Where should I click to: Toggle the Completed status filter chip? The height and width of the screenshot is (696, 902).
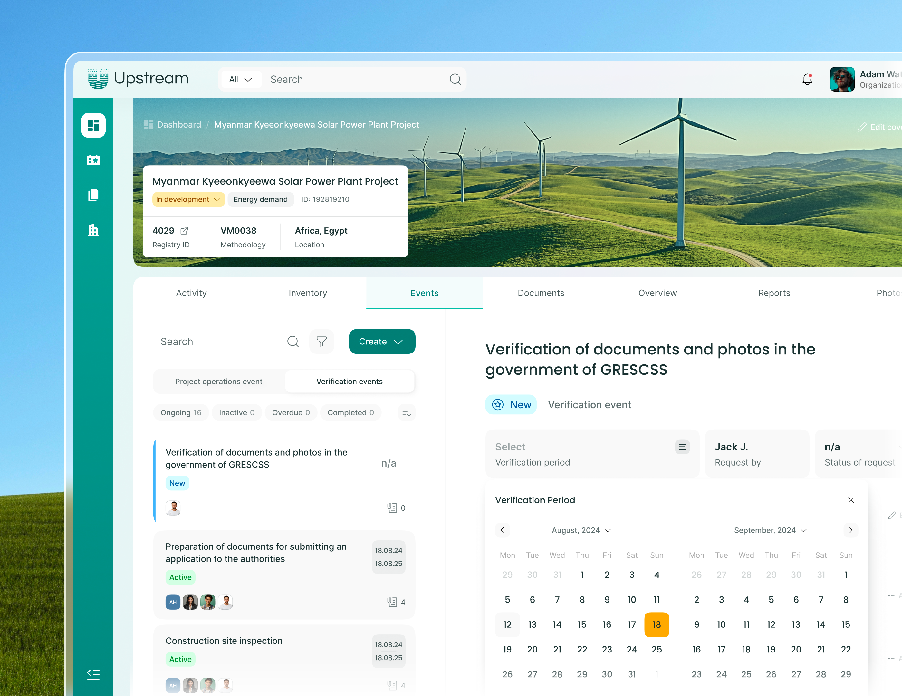(350, 412)
